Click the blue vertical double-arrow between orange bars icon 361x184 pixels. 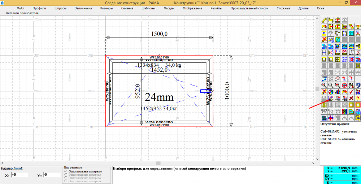click(x=324, y=33)
